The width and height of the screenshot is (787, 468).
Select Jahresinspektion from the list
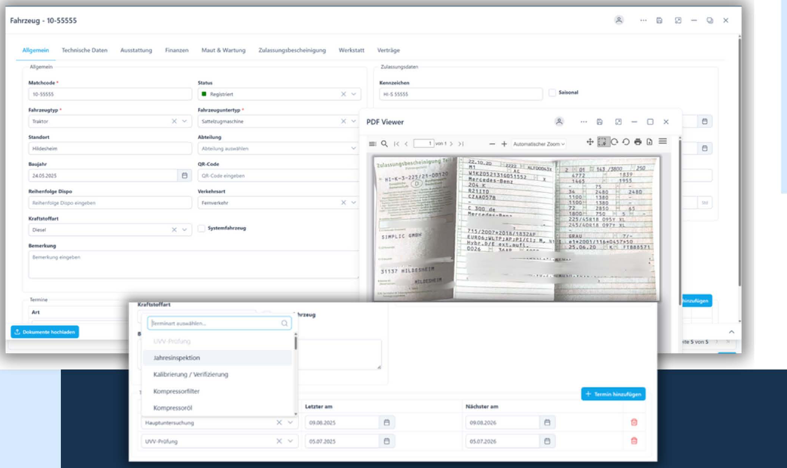coord(177,358)
